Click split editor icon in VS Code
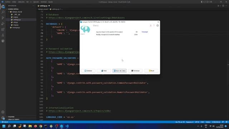Image resolution: width=229 pixels, height=129 pixels. pos(223,6)
